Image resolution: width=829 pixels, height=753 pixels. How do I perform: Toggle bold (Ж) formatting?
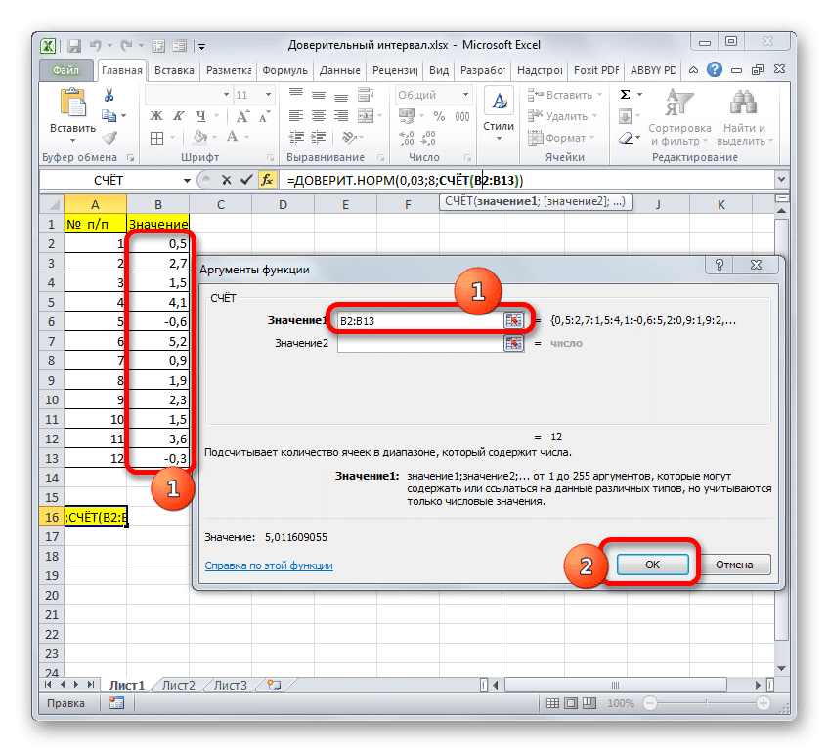[x=156, y=115]
